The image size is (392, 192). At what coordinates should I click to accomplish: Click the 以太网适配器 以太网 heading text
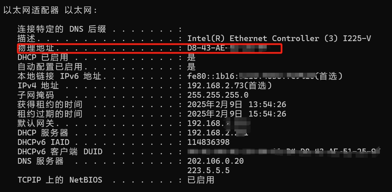tap(50, 10)
